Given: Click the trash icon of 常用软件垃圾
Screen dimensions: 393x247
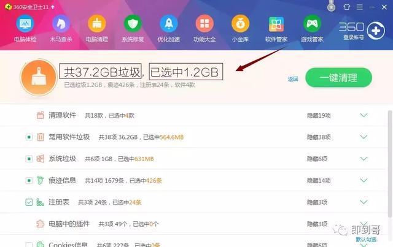Looking at the screenshot, I should 41,137.
